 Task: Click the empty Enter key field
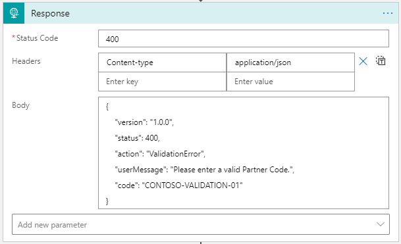coord(163,82)
